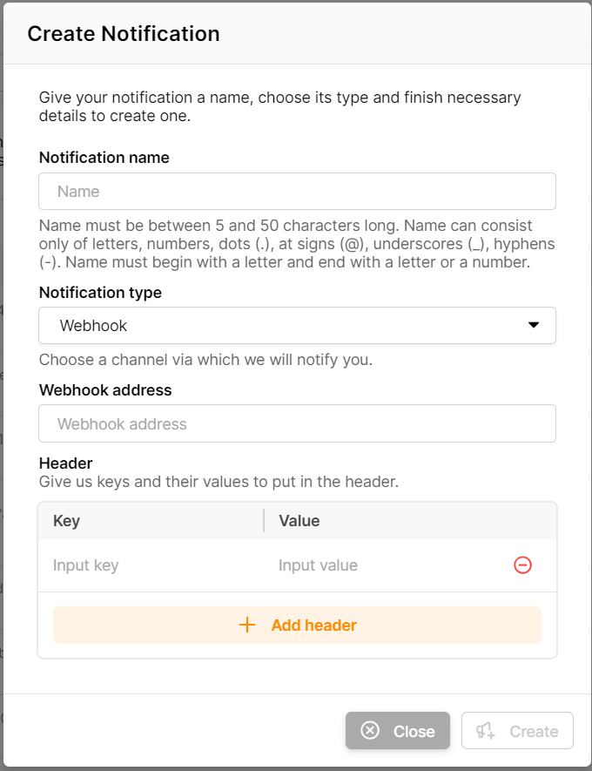
Task: Open the Webhook notification type selector
Action: (x=296, y=326)
